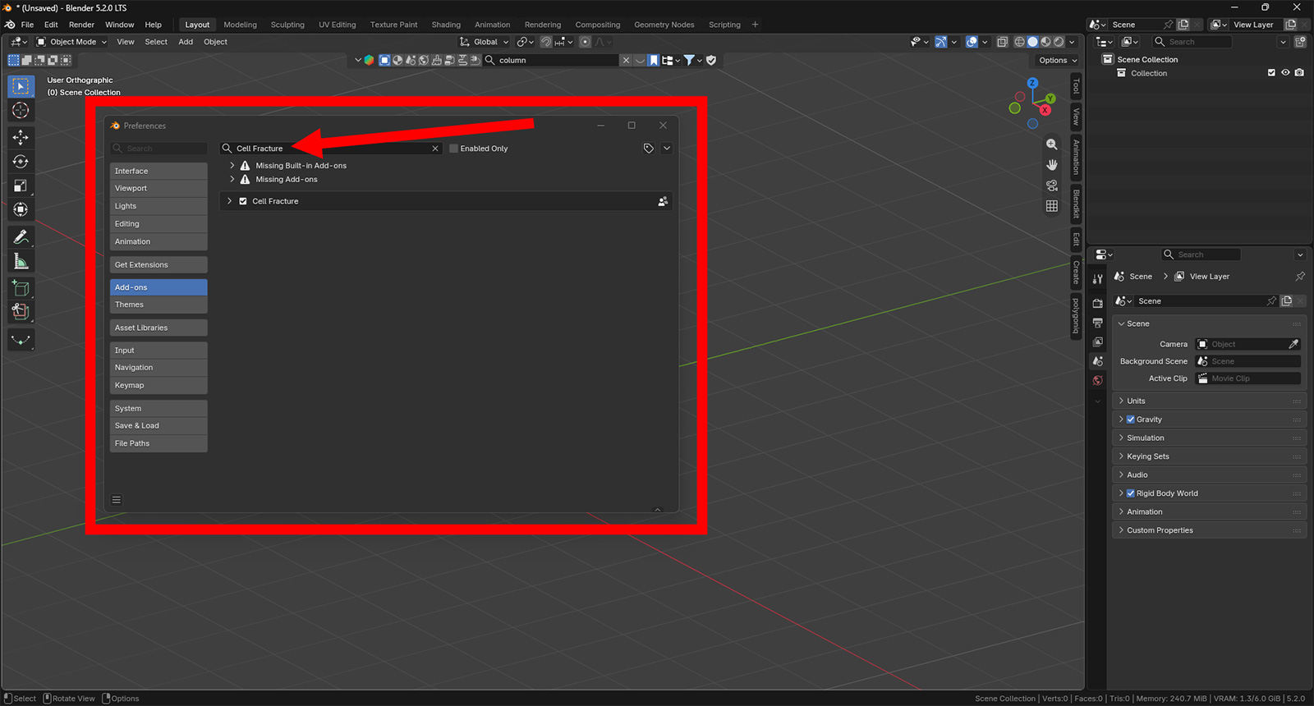1314x706 pixels.
Task: Switch to the UV Editing workspace tab
Action: click(x=338, y=25)
